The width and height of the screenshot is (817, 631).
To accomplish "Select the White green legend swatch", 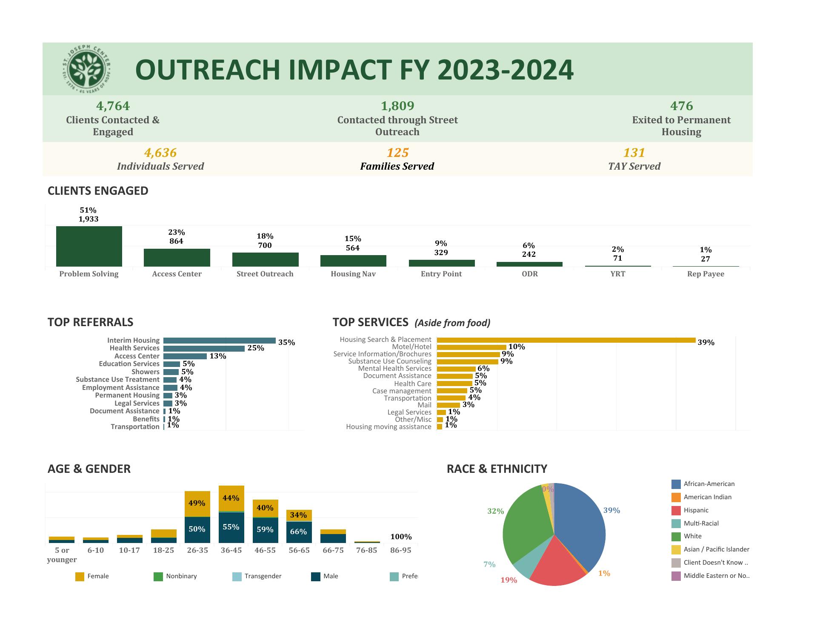I will 676,537.
